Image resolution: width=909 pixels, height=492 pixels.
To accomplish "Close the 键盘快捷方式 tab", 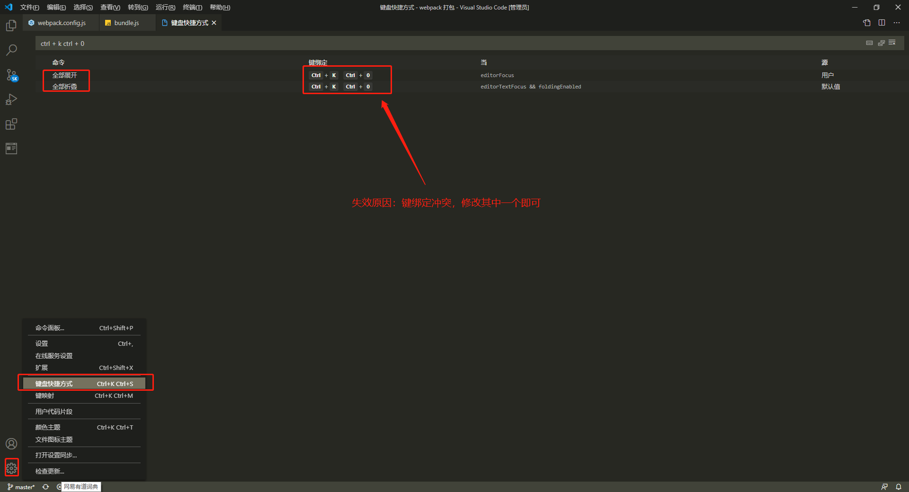I will point(214,23).
